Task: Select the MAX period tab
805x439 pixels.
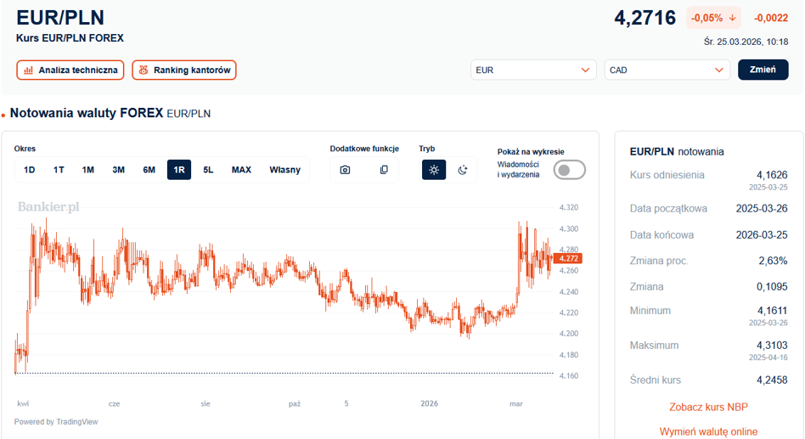Action: pyautogui.click(x=241, y=170)
